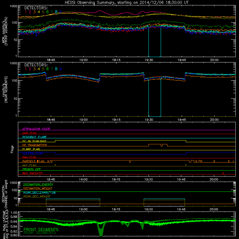The image size is (239, 239).
Task: Click the ECLIPSE_FLAG label
Action: [33, 153]
